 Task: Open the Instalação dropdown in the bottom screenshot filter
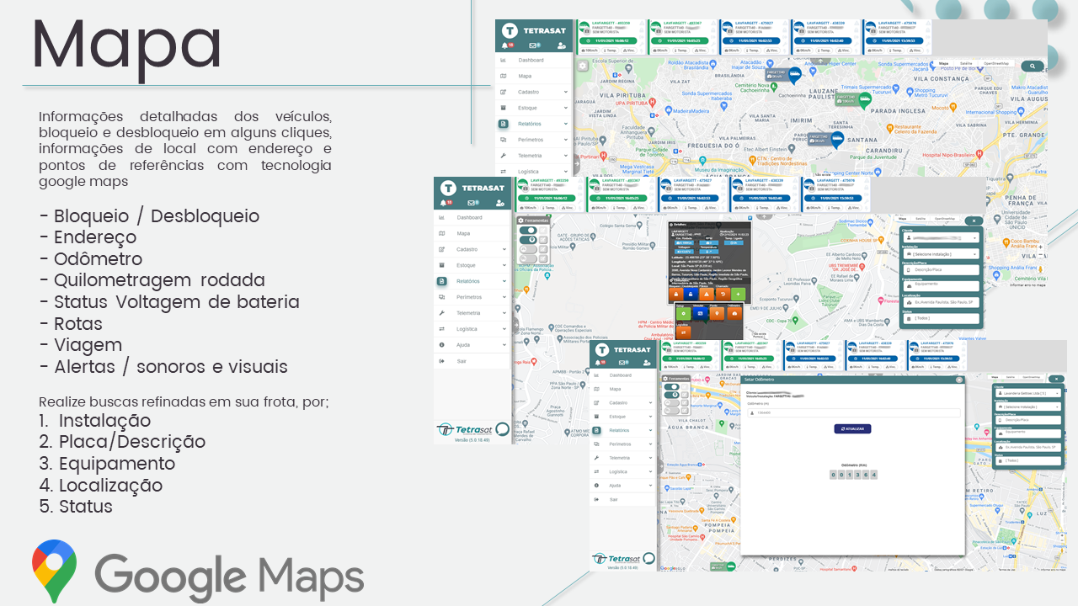click(x=1027, y=407)
